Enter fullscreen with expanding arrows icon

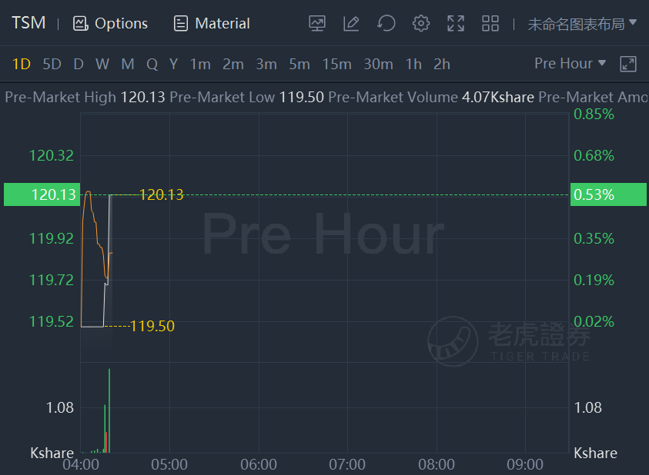point(456,24)
